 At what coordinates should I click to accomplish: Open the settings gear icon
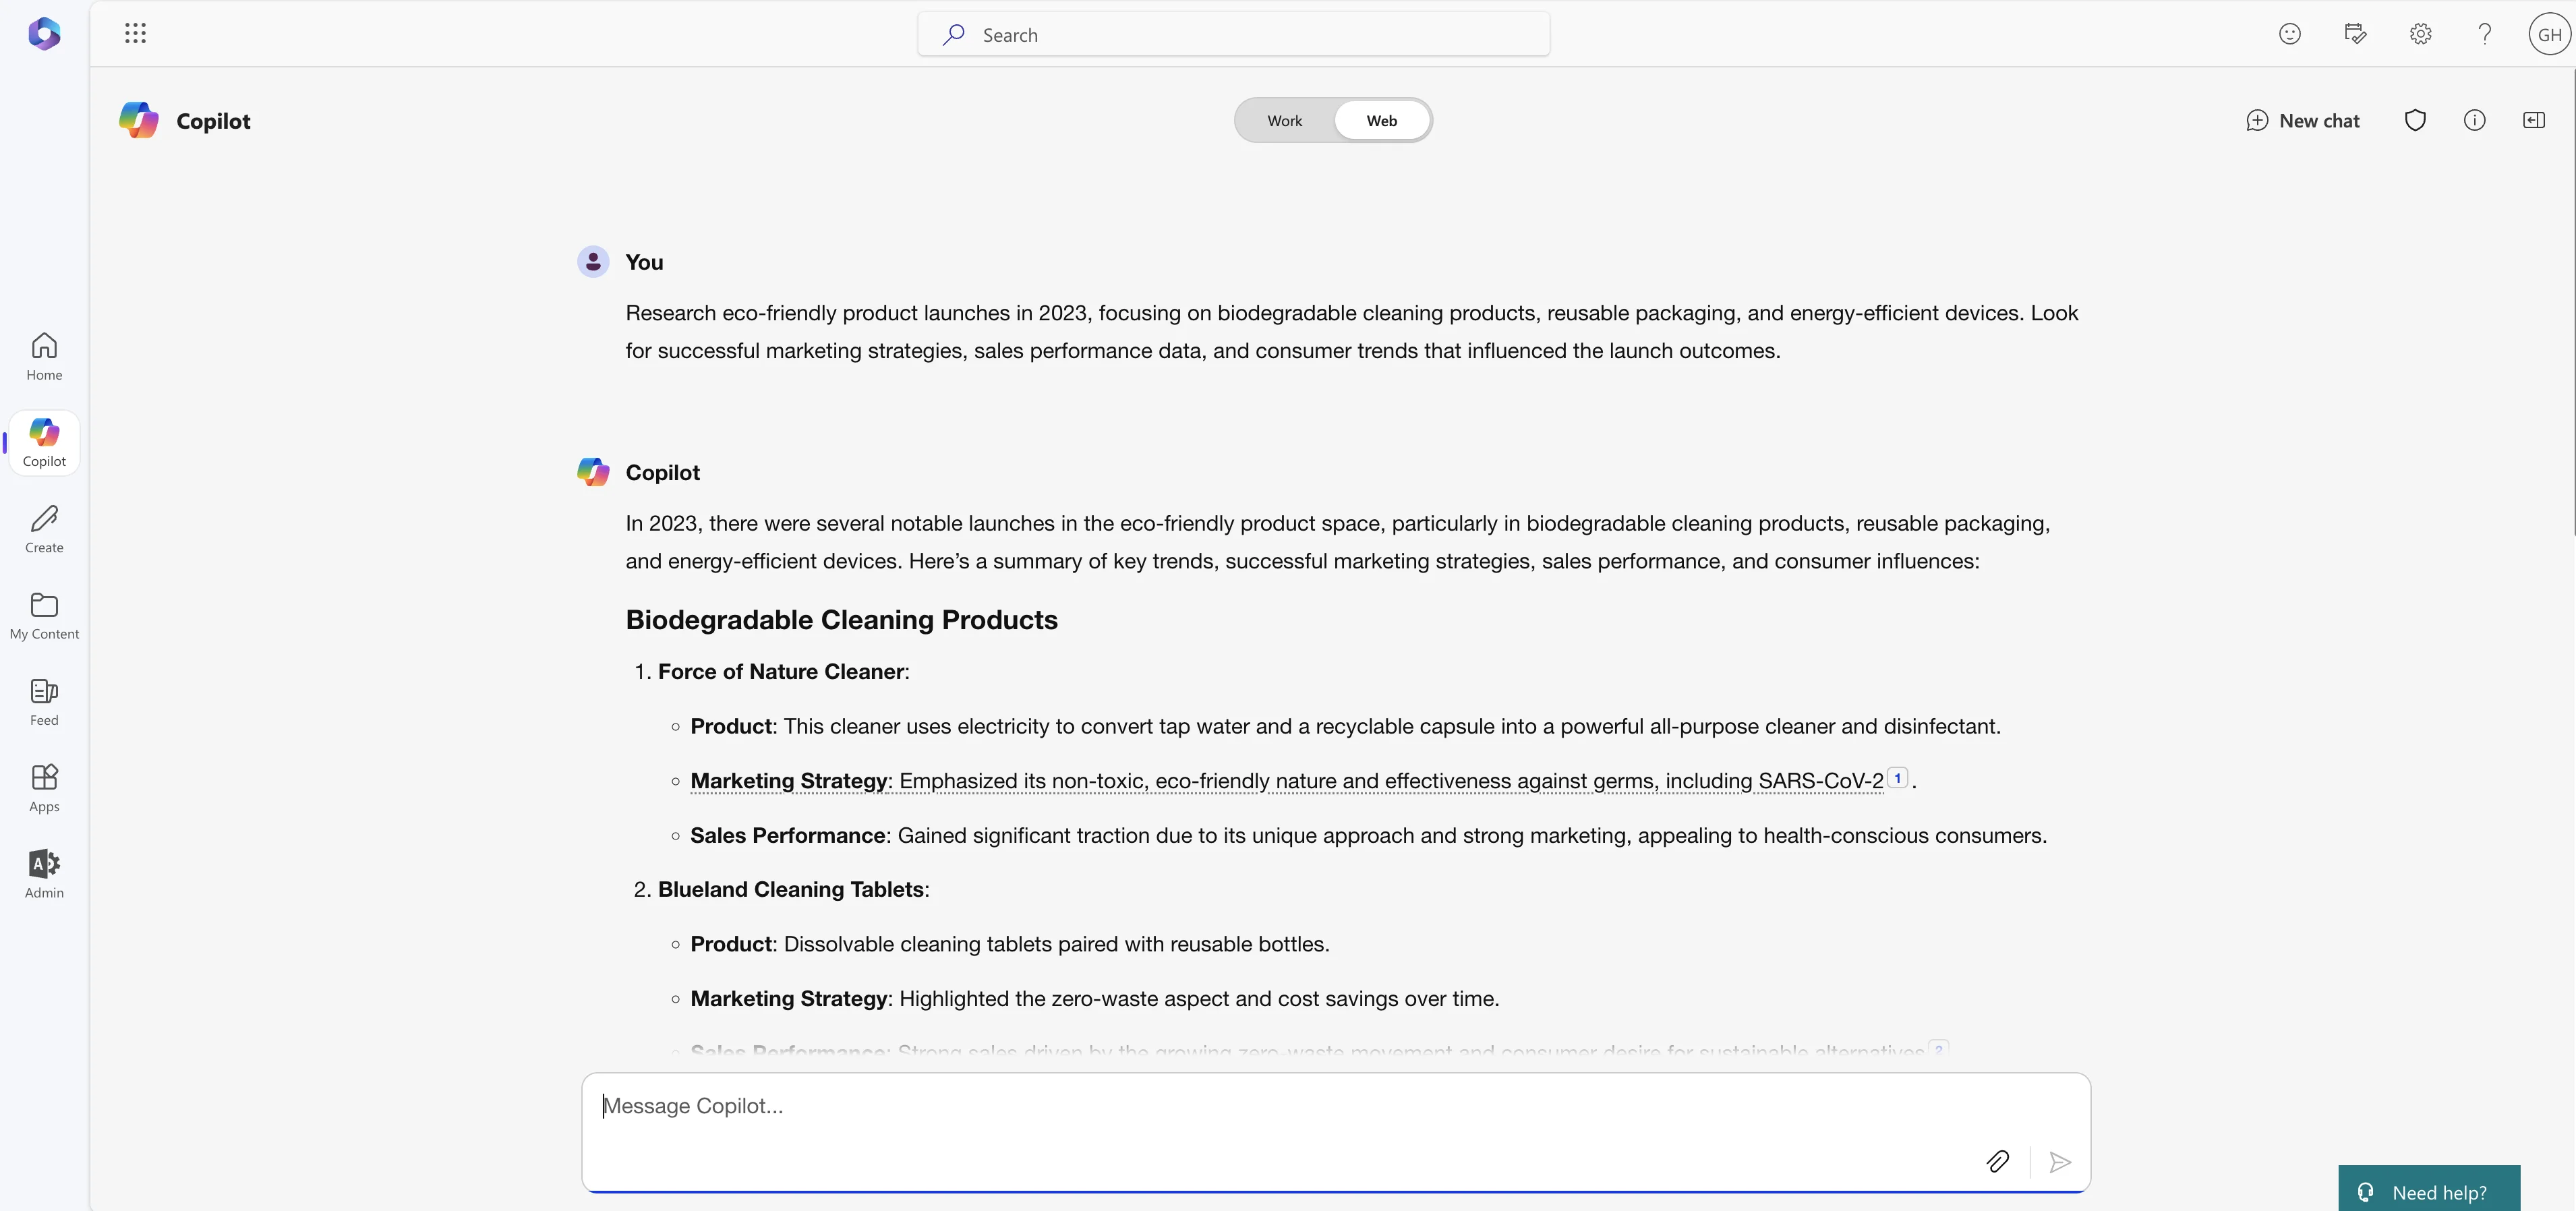pos(2420,34)
